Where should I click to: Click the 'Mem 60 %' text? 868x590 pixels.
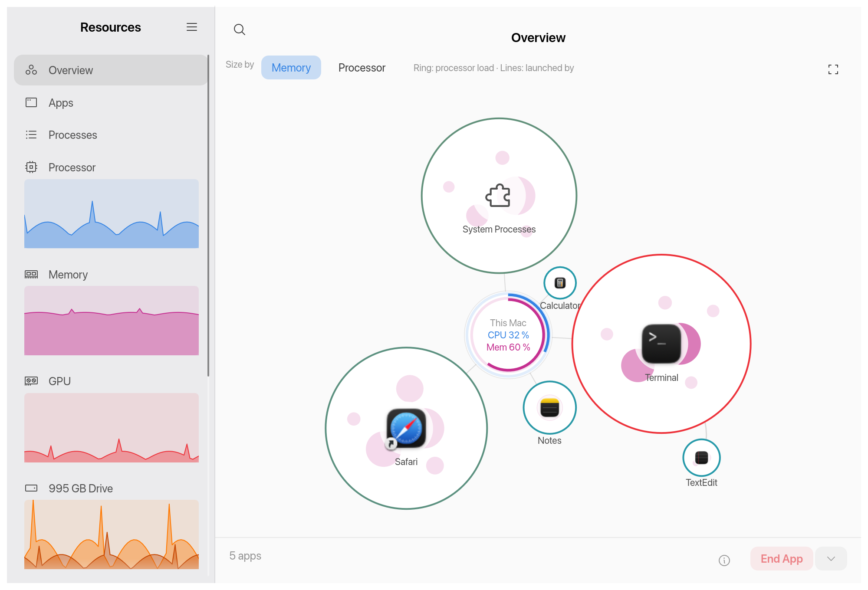tap(508, 347)
